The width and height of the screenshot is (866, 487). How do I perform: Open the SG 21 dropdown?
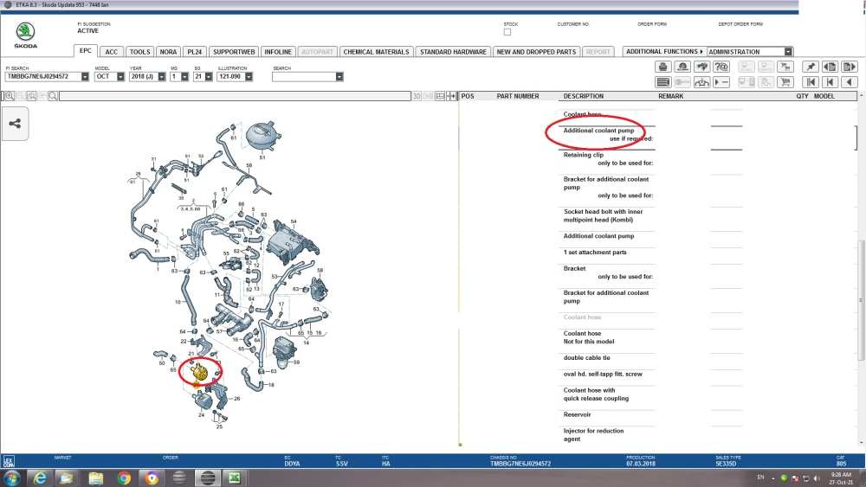coord(208,77)
